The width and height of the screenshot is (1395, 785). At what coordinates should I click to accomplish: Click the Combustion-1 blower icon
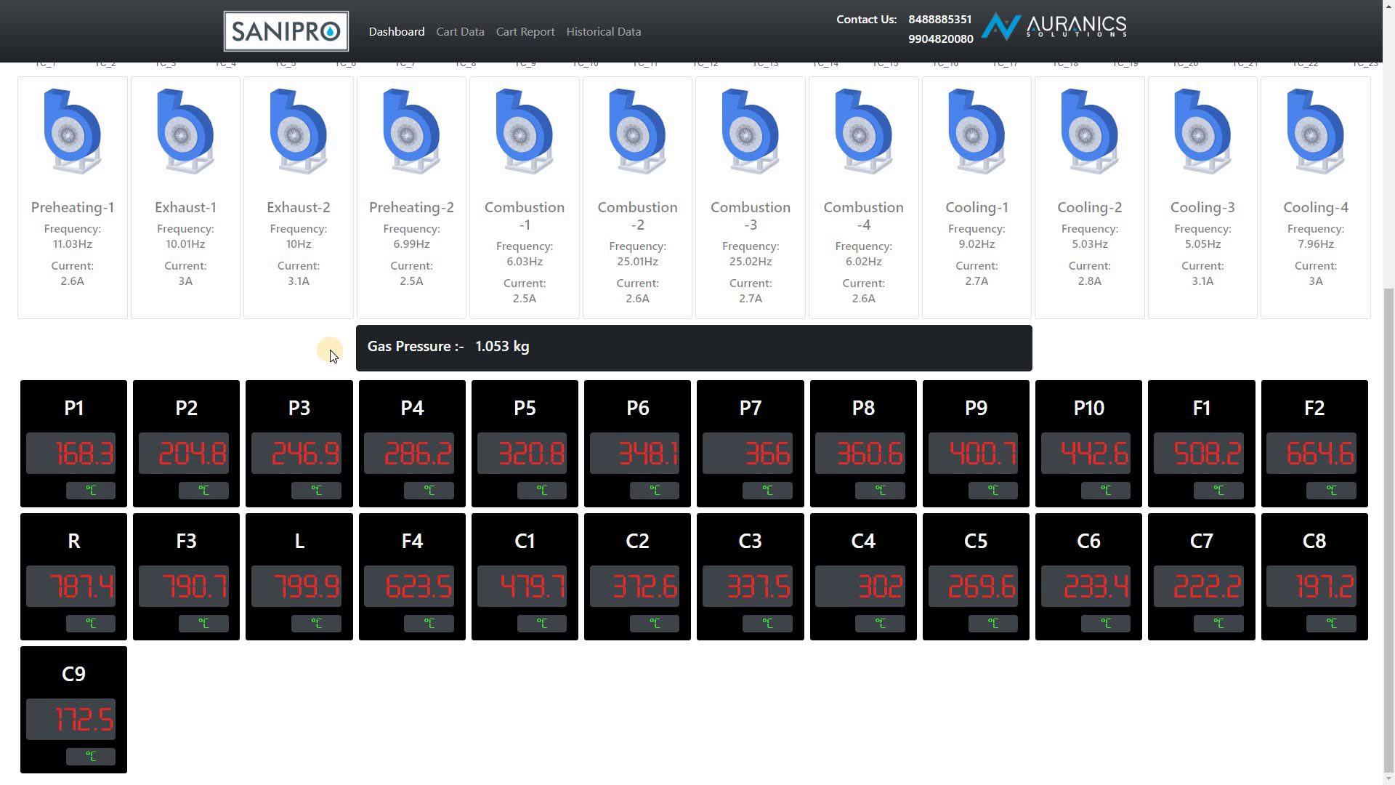tap(524, 131)
